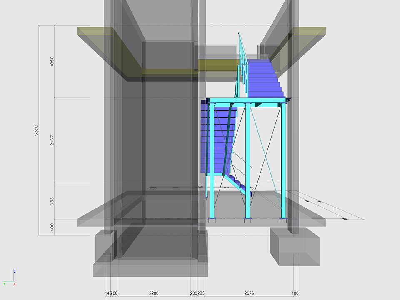
Task: Click the red X axis label
Action: [x=15, y=284]
